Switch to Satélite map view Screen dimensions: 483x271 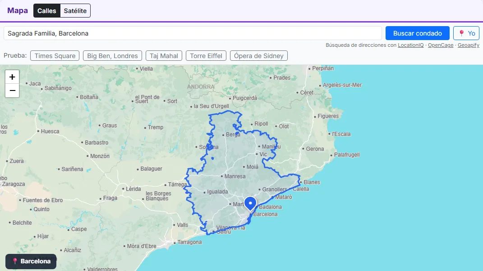pos(75,11)
